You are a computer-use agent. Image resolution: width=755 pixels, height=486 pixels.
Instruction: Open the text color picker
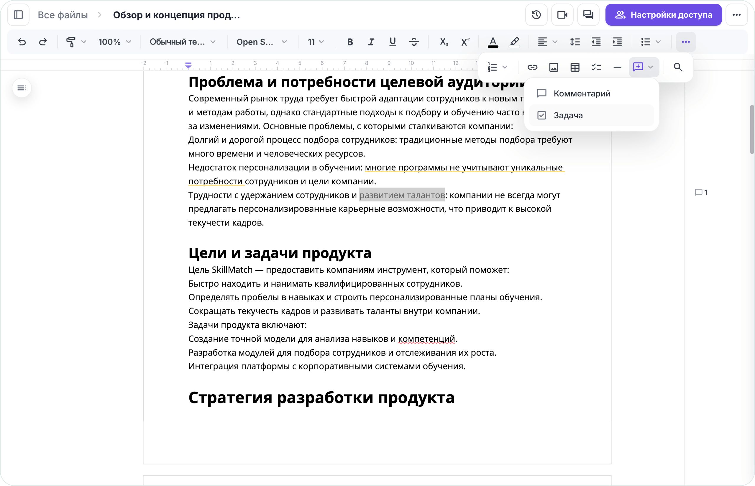(493, 42)
